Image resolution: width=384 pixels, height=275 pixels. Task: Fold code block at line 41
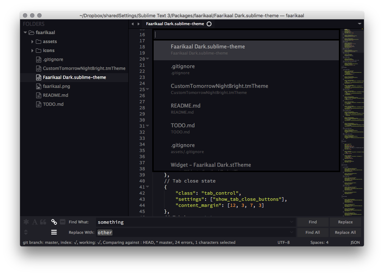(148, 187)
